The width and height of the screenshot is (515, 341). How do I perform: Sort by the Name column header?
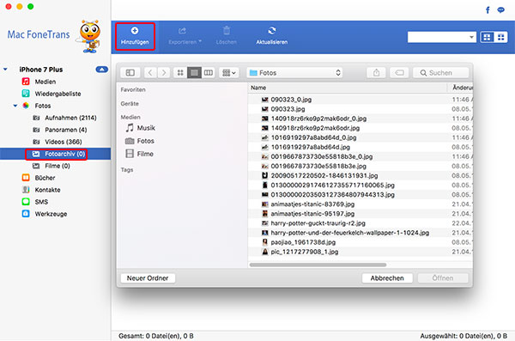258,88
